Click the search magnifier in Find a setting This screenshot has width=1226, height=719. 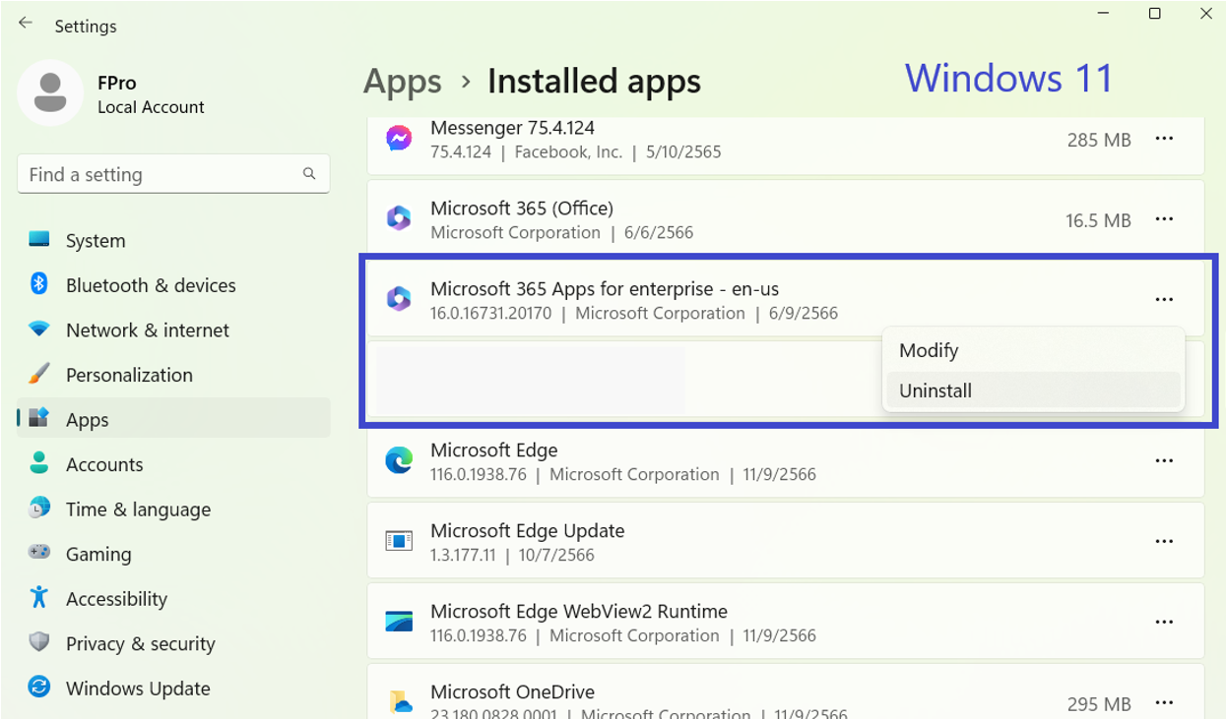pyautogui.click(x=309, y=174)
